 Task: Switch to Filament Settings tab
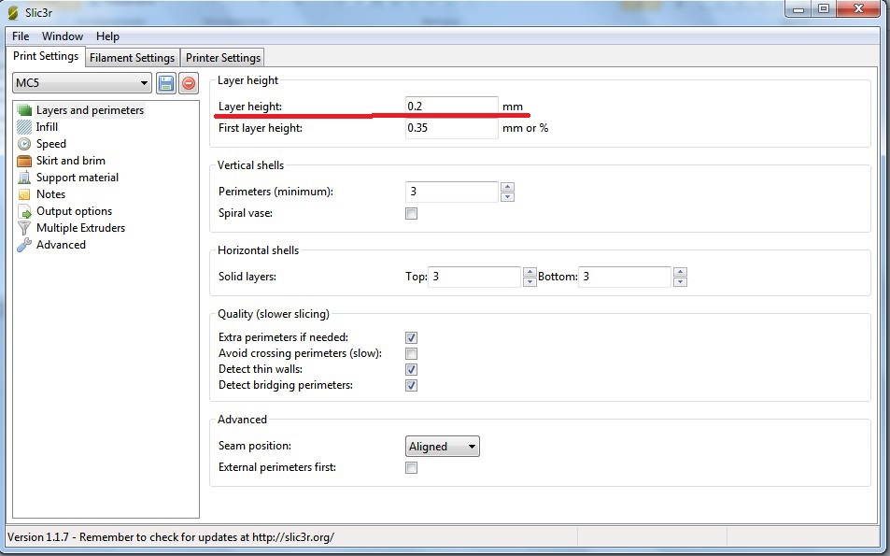click(133, 58)
